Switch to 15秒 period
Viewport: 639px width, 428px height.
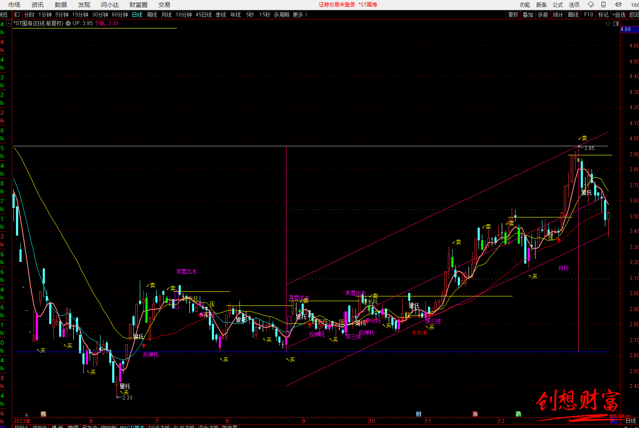265,15
